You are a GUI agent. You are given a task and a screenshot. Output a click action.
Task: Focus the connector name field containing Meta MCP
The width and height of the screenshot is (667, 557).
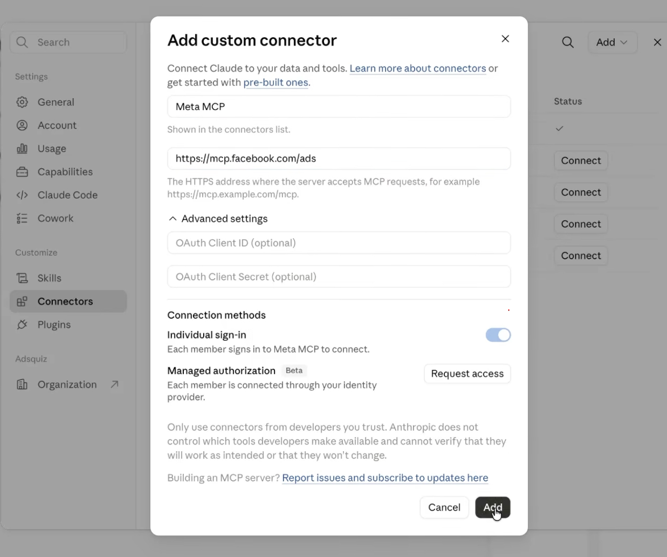339,106
